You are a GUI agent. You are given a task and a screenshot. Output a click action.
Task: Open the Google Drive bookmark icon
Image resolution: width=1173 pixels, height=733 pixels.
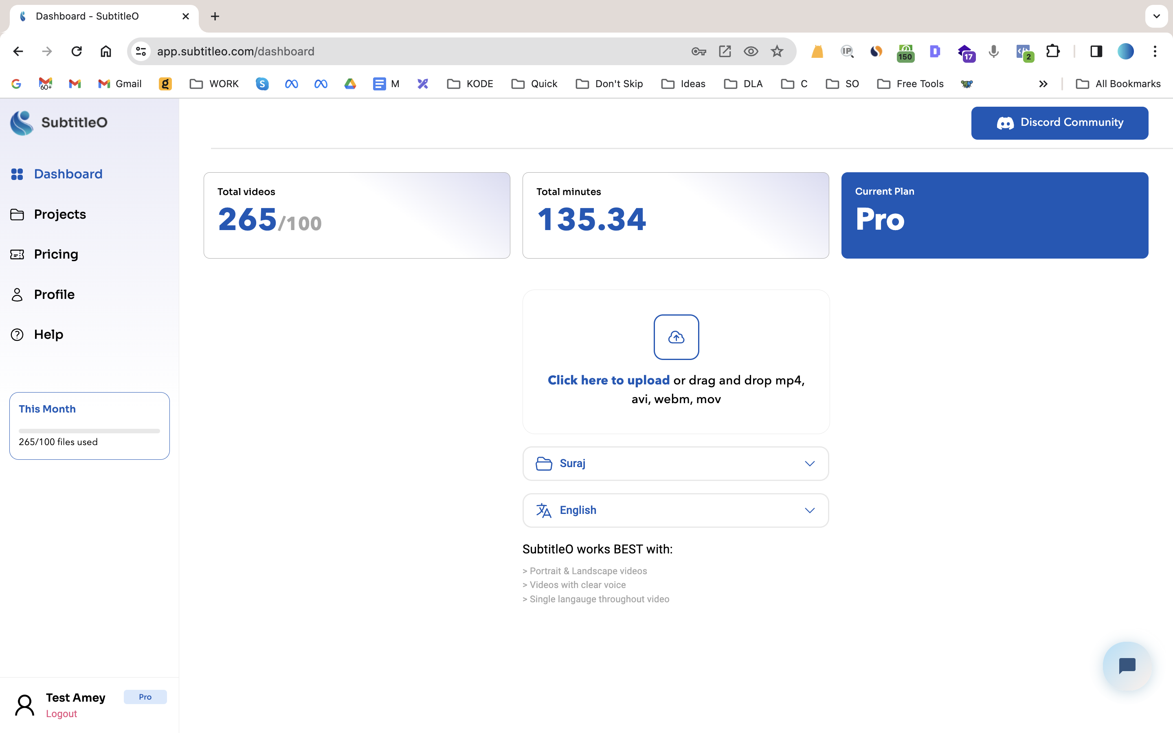(x=350, y=84)
